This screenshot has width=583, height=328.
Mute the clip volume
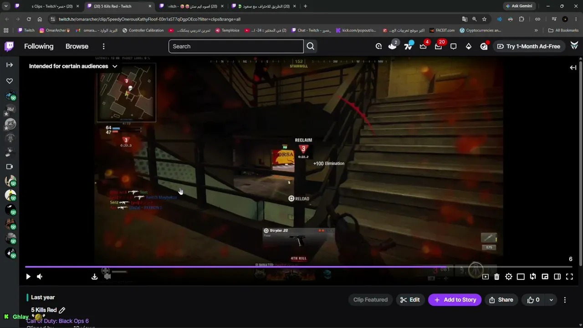pyautogui.click(x=40, y=277)
